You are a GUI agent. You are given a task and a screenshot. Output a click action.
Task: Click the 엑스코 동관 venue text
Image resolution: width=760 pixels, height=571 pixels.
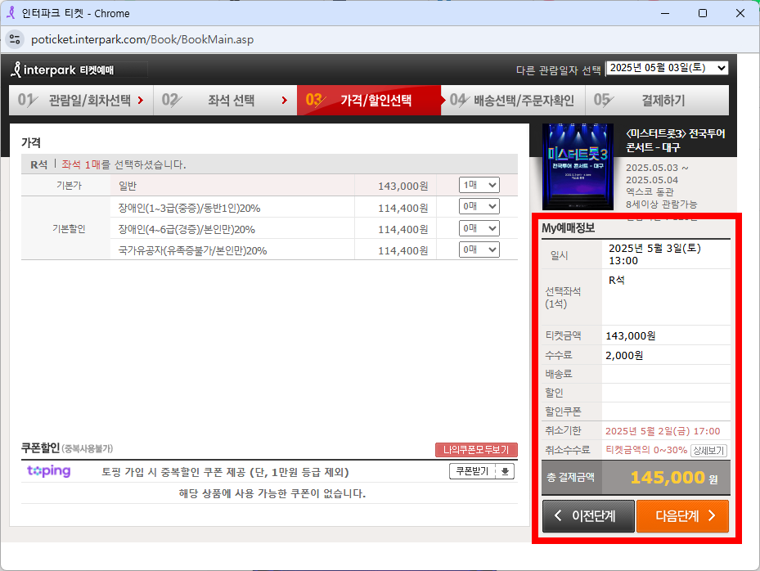pyautogui.click(x=650, y=192)
